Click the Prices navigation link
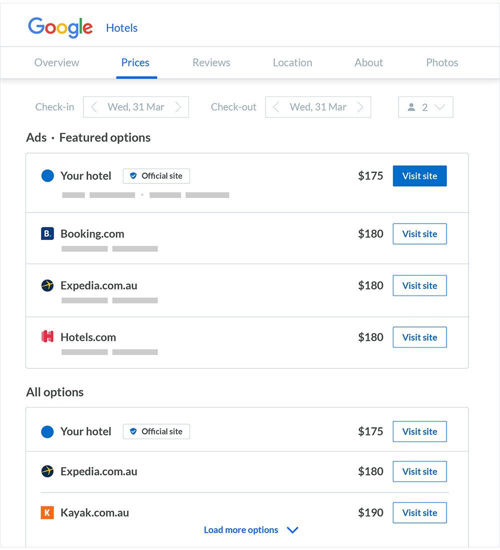The width and height of the screenshot is (500, 550). coord(135,62)
